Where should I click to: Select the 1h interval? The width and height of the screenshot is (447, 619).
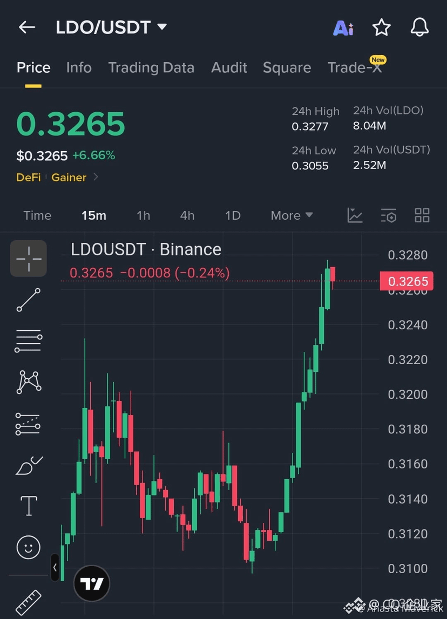(143, 215)
